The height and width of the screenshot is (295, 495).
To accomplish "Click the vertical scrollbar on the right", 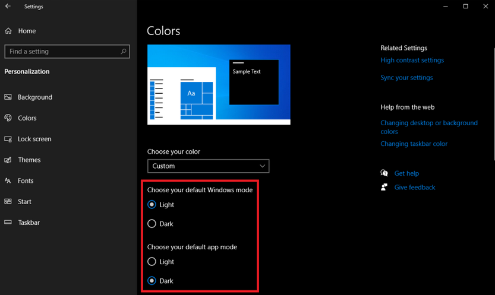I will pyautogui.click(x=493, y=104).
